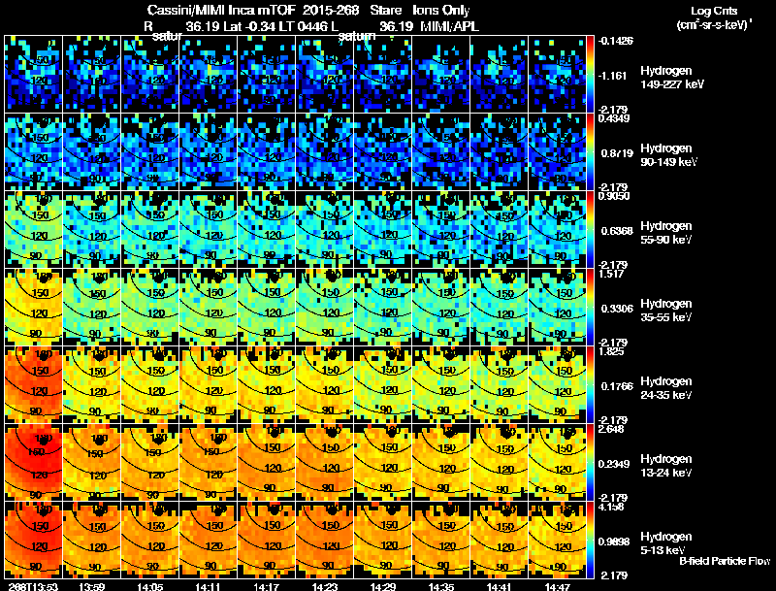Select the 149-227 keV panel at 14:47
The width and height of the screenshot is (776, 591).
click(558, 73)
